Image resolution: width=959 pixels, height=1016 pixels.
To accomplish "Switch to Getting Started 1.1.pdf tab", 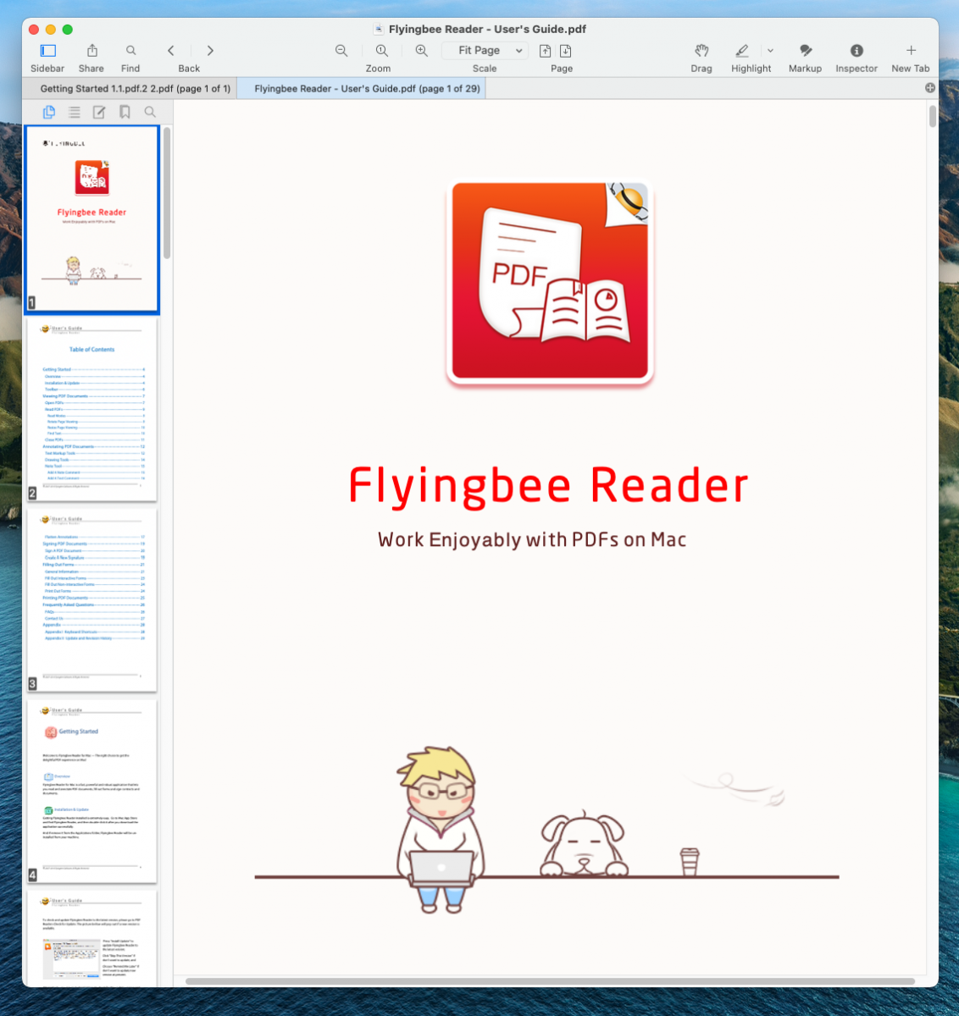I will click(129, 88).
